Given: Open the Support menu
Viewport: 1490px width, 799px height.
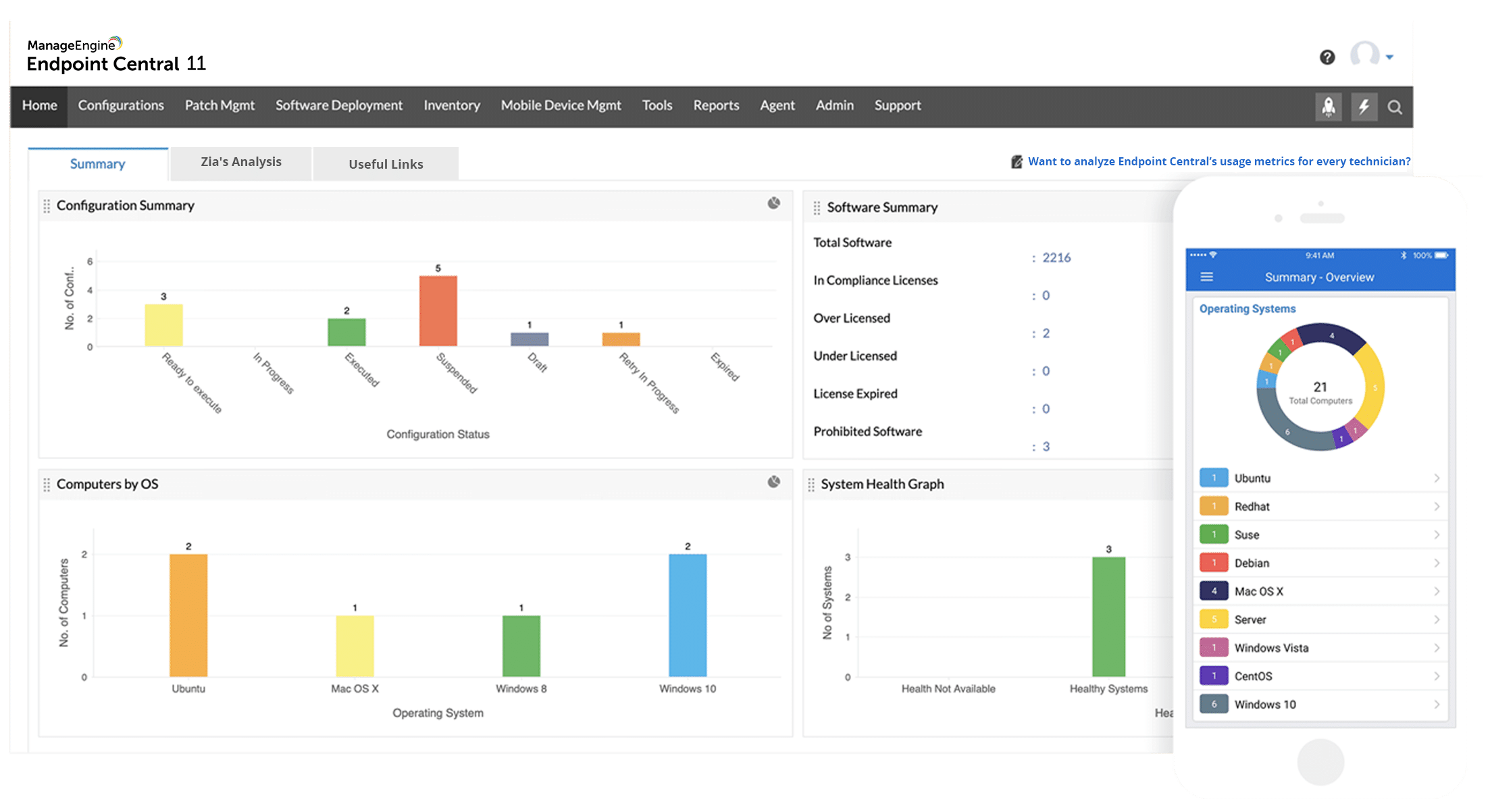Looking at the screenshot, I should pyautogui.click(x=898, y=106).
